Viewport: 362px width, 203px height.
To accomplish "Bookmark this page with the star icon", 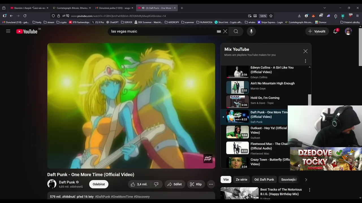I will point(271,16).
